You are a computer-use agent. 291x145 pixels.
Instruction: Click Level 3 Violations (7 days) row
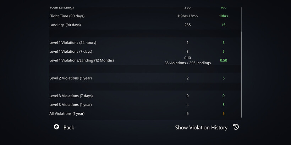point(71,96)
